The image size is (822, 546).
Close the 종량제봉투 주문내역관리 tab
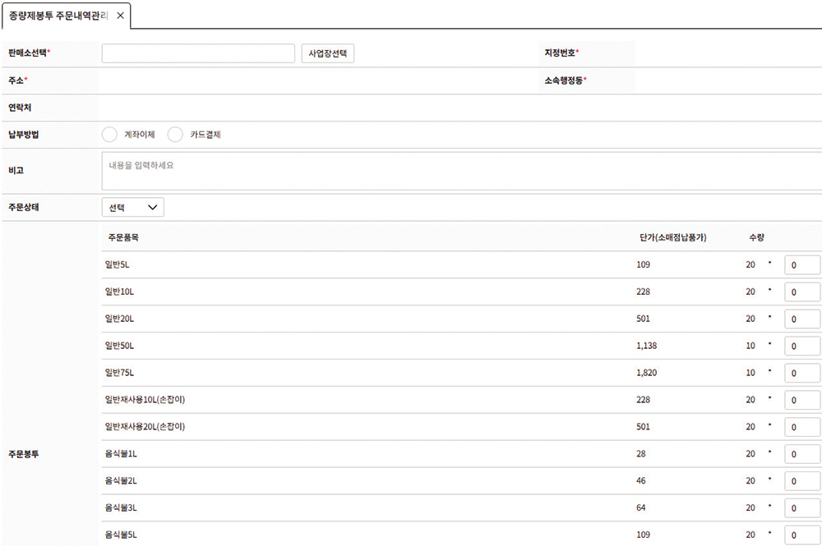coord(120,16)
